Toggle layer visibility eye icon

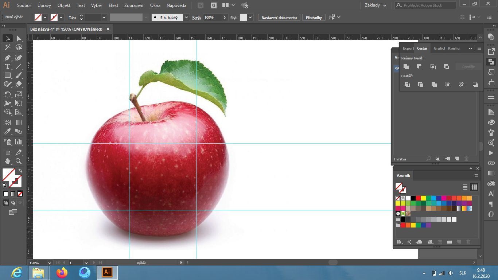point(397,68)
